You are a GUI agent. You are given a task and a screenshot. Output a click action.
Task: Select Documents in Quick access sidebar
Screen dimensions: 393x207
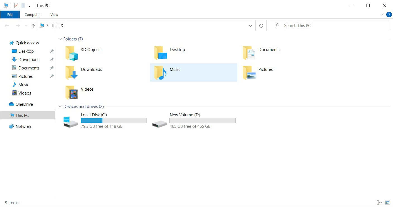click(x=29, y=68)
